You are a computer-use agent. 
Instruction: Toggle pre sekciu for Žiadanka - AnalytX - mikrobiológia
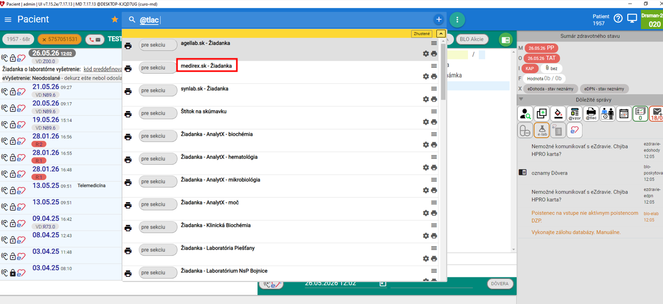pos(158,182)
